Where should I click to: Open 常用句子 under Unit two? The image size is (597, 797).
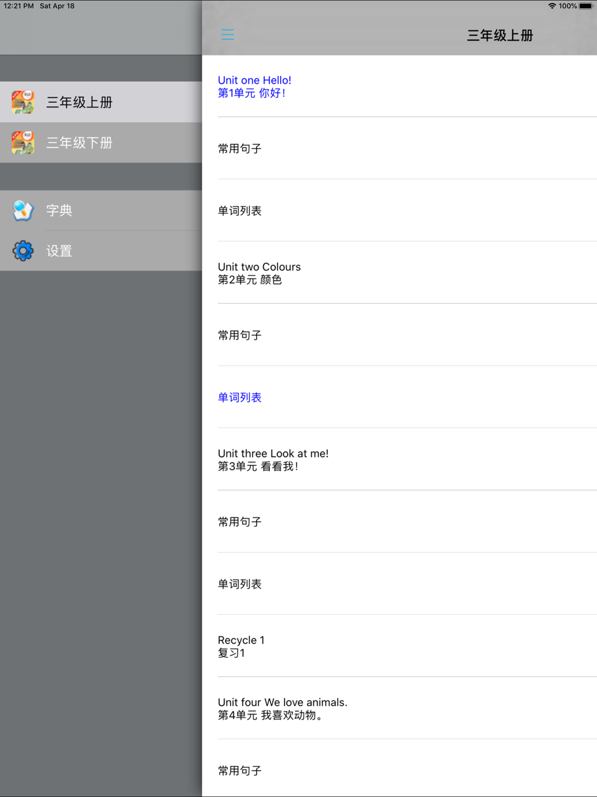click(x=399, y=335)
